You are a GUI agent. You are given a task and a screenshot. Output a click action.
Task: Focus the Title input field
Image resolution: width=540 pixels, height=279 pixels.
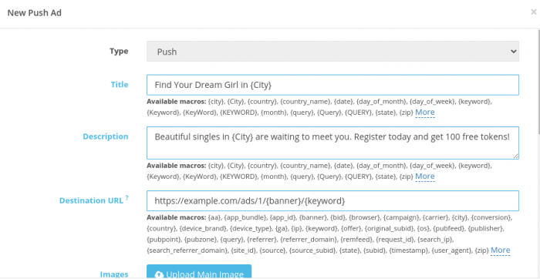pos(332,85)
